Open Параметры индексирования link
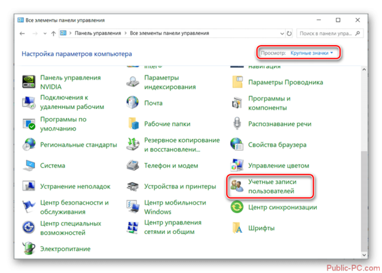 tap(170, 82)
